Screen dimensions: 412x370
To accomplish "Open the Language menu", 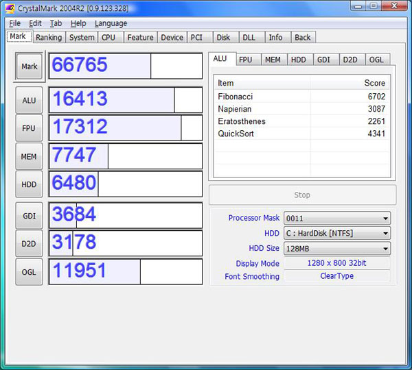I will pyautogui.click(x=111, y=23).
